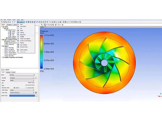
Task: Click the Table insert toolbar icon
Action: coord(54,22)
